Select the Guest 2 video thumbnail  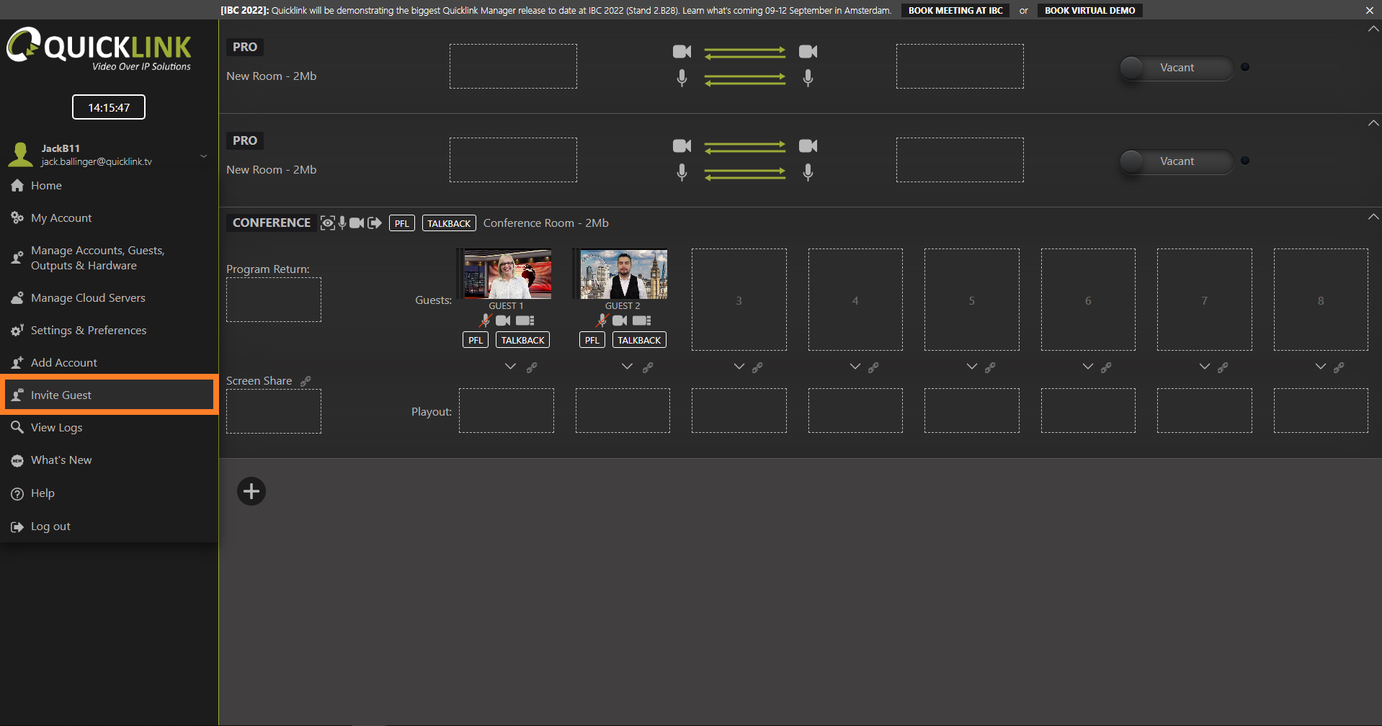point(624,274)
